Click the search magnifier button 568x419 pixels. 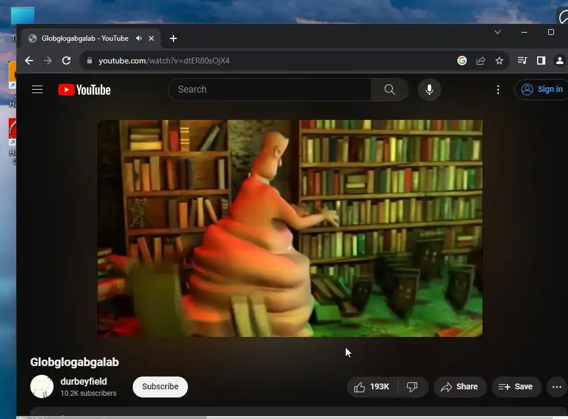click(x=390, y=90)
